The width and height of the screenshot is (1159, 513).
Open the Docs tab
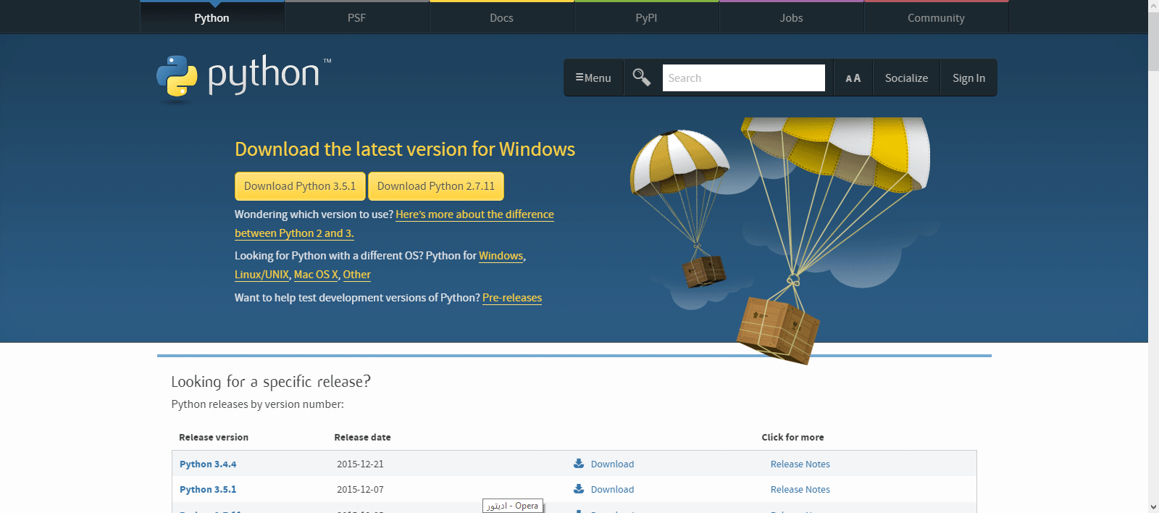coord(502,17)
